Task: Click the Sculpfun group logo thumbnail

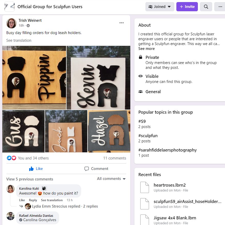Action: [x=9, y=7]
